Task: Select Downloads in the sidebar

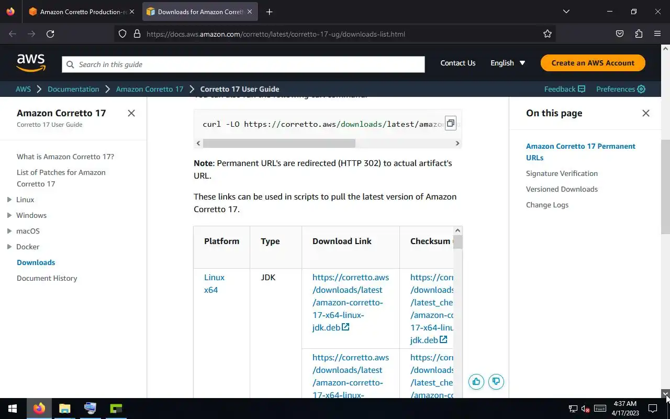Action: (x=36, y=262)
